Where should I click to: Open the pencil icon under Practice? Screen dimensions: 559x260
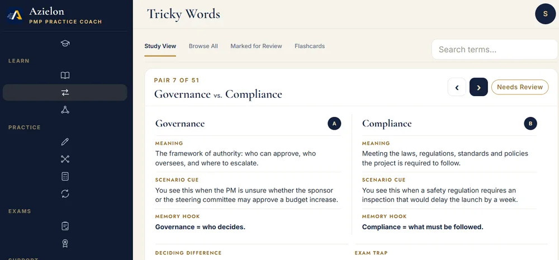click(65, 142)
